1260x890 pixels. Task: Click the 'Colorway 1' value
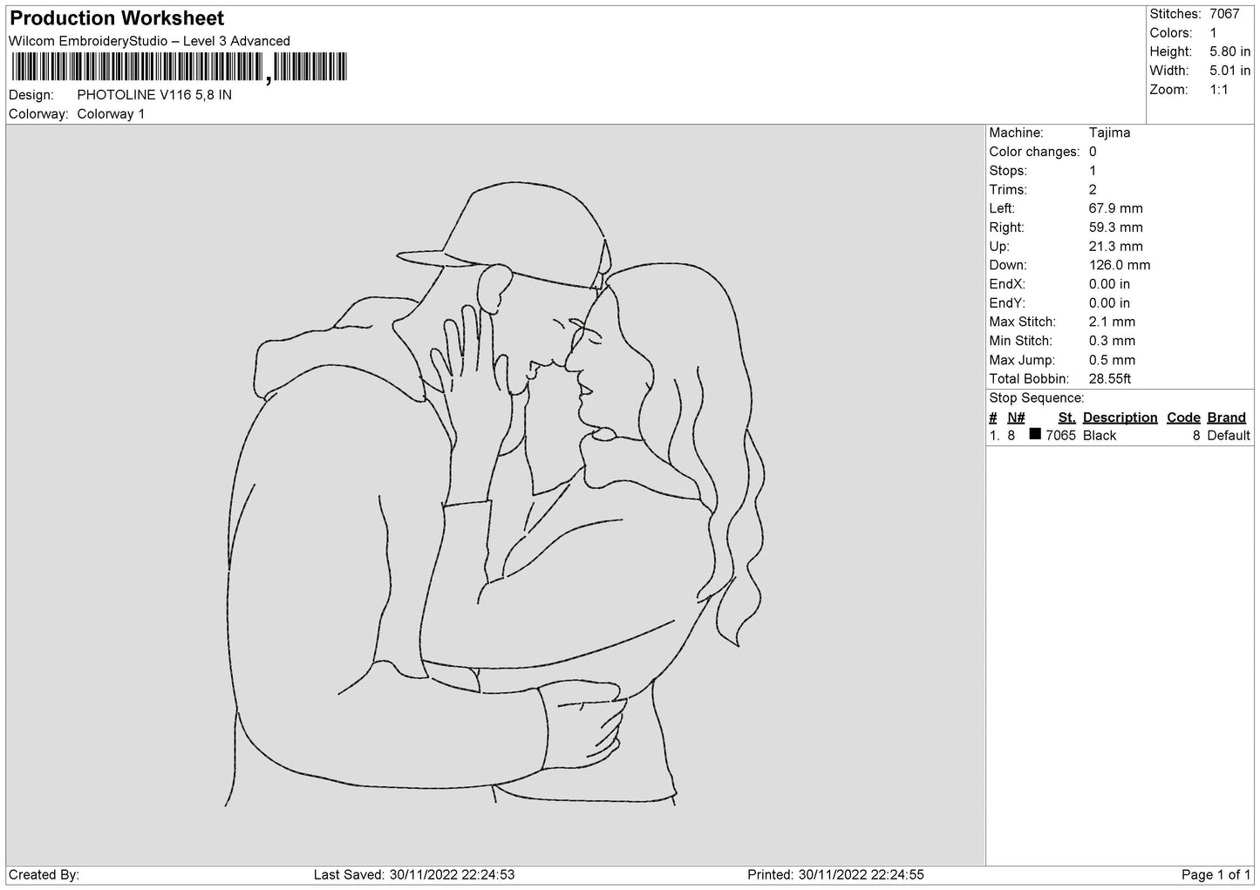click(111, 114)
